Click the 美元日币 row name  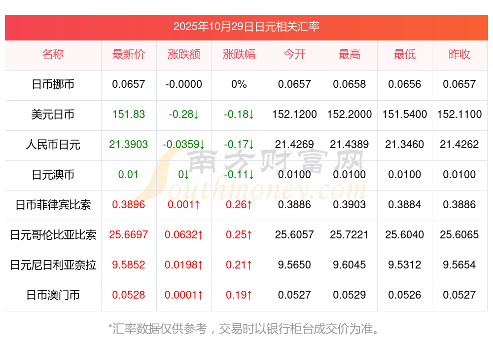53,114
